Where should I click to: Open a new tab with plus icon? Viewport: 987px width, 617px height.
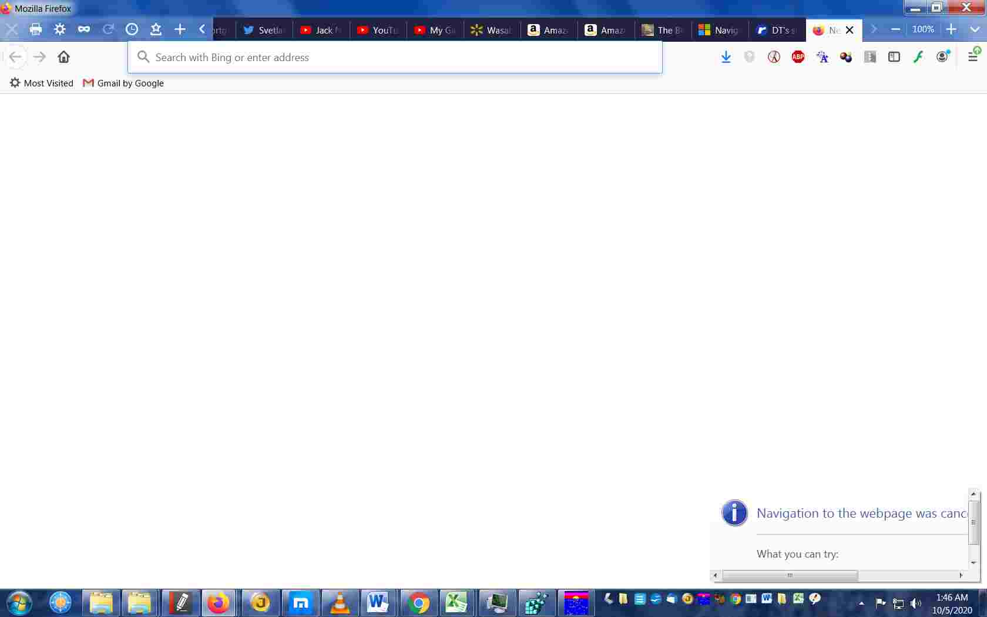[180, 29]
